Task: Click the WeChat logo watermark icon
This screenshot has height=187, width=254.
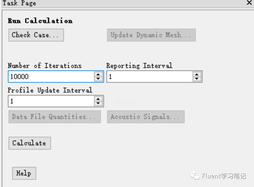Action: tap(195, 176)
